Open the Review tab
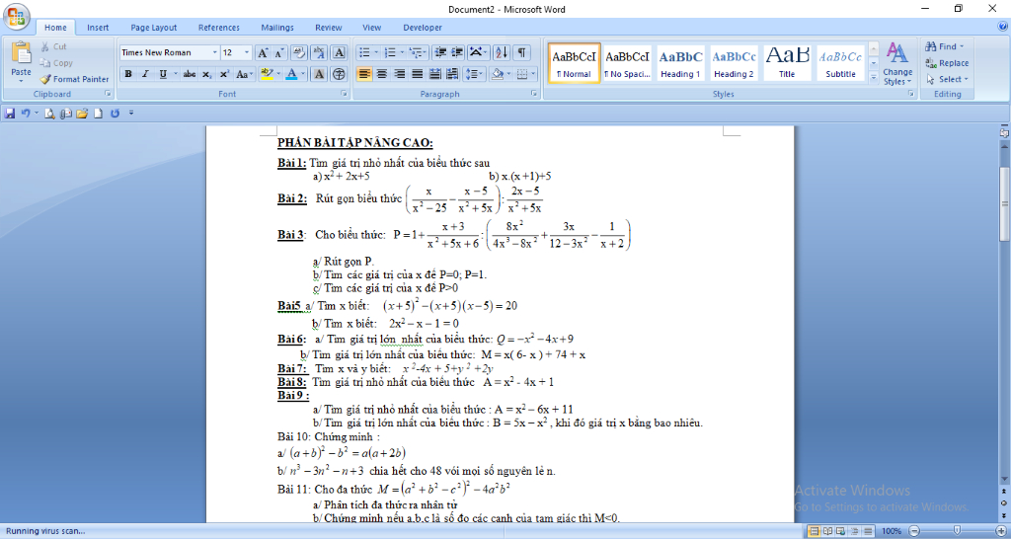Screen dimensions: 1011x539 tap(329, 28)
